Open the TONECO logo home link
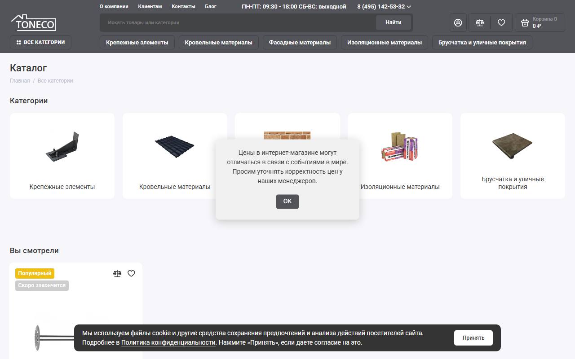This screenshot has height=359, width=575. click(x=34, y=22)
